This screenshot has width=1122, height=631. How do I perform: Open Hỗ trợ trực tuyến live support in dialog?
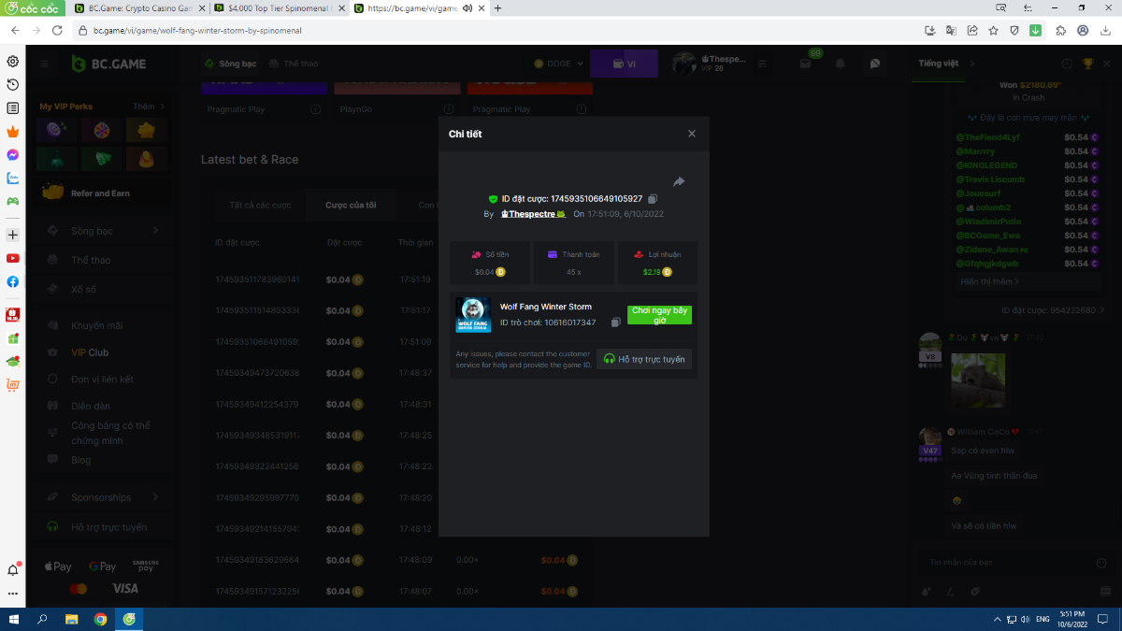coord(644,359)
